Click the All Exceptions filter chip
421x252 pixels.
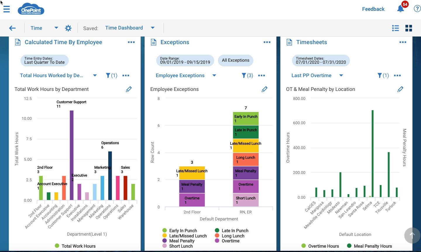(x=236, y=60)
